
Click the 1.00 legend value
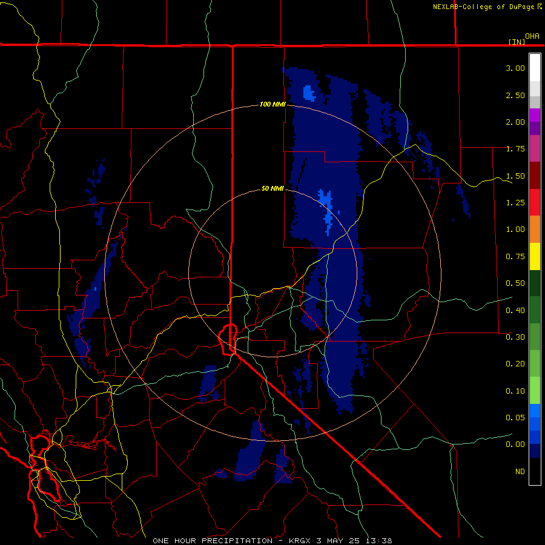pos(515,230)
